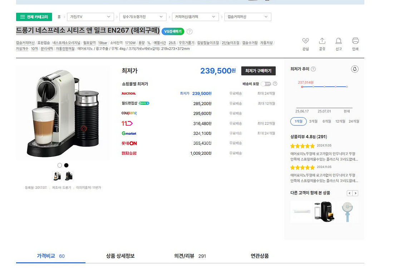
Task: Click 제조사: 드롱기 text
Action: tap(61, 188)
